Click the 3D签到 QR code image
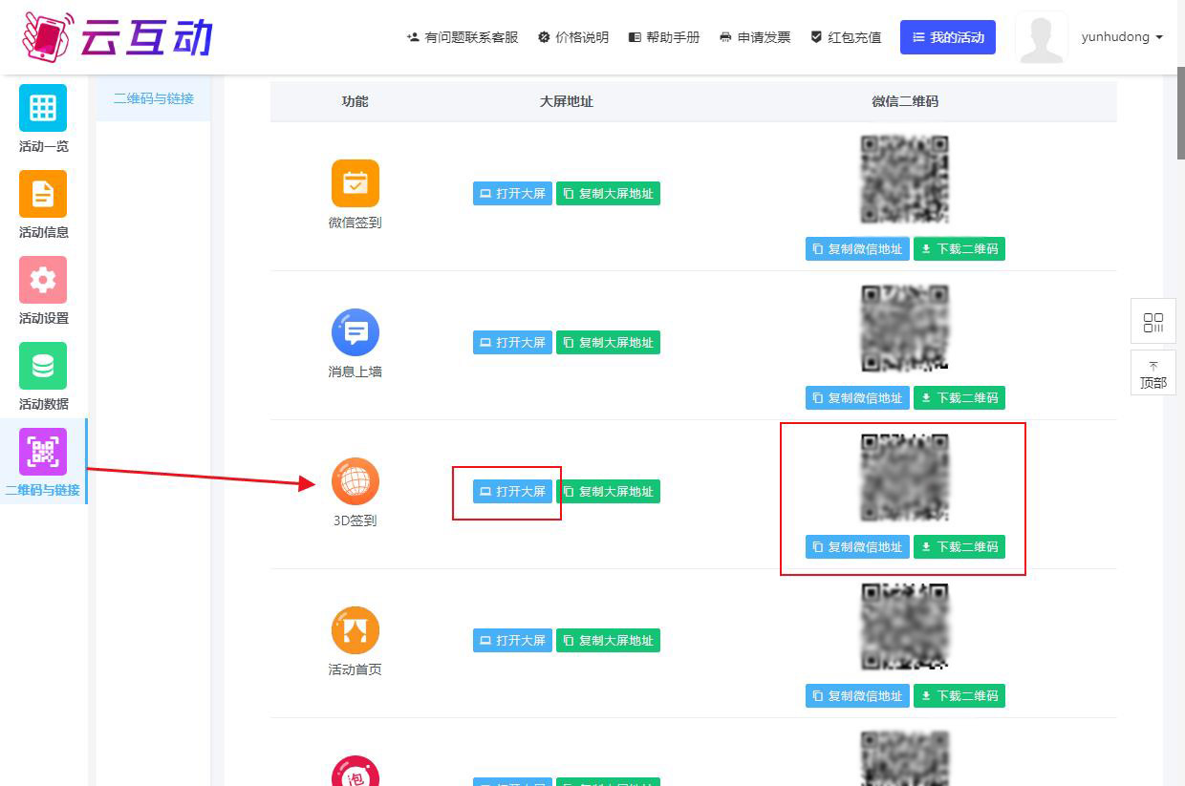The width and height of the screenshot is (1185, 786). (x=905, y=478)
